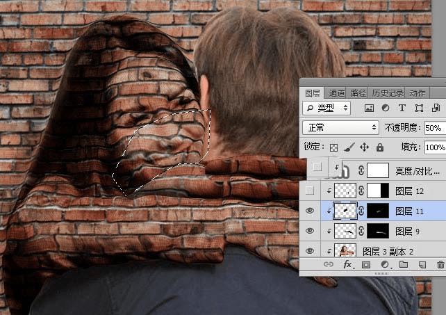Image resolution: width=446 pixels, height=315 pixels.
Task: Switch to the 动作 tab
Action: coord(418,93)
